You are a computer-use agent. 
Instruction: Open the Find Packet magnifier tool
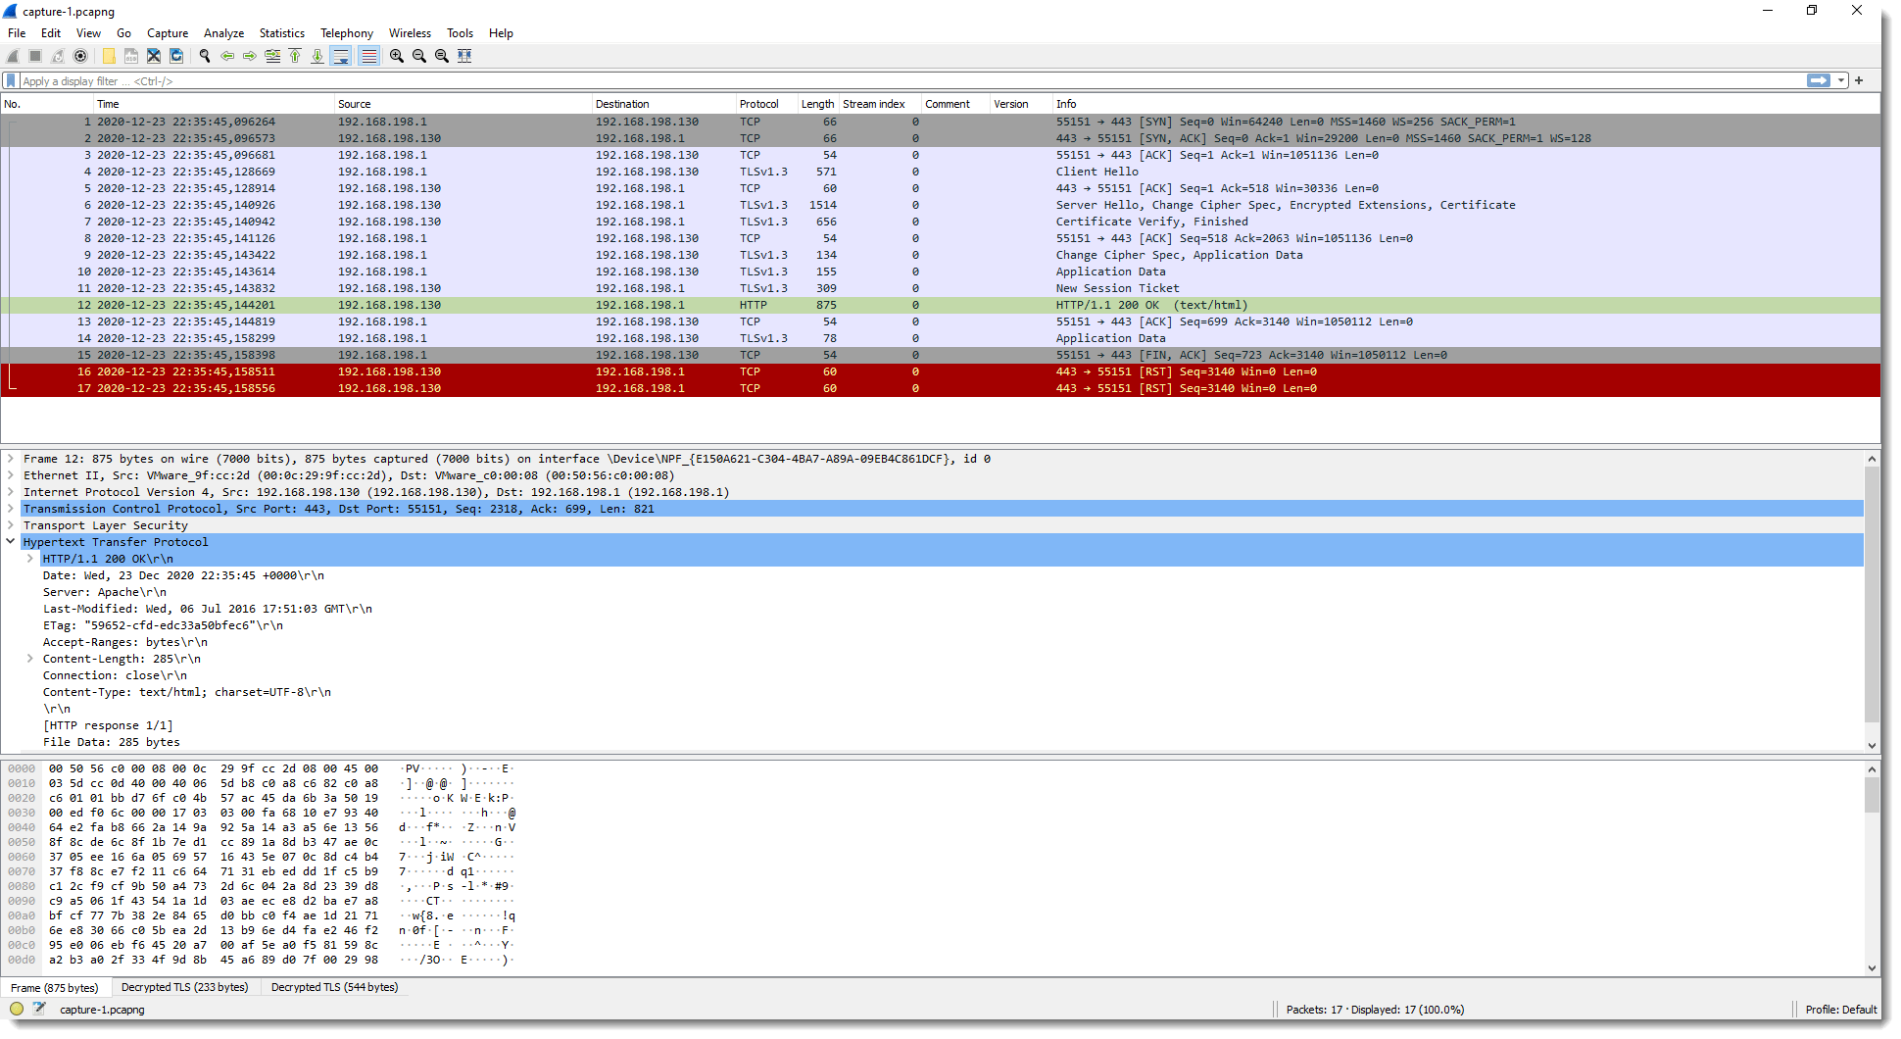pyautogui.click(x=204, y=56)
